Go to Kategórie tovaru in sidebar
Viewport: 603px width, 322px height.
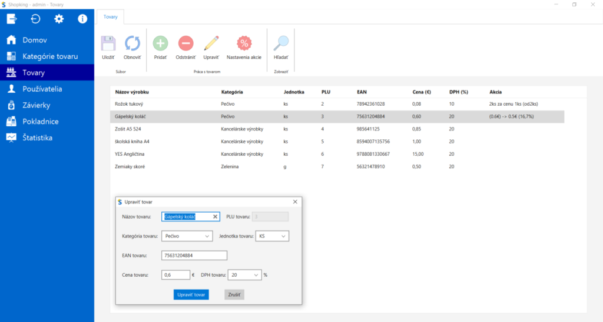[x=50, y=56]
